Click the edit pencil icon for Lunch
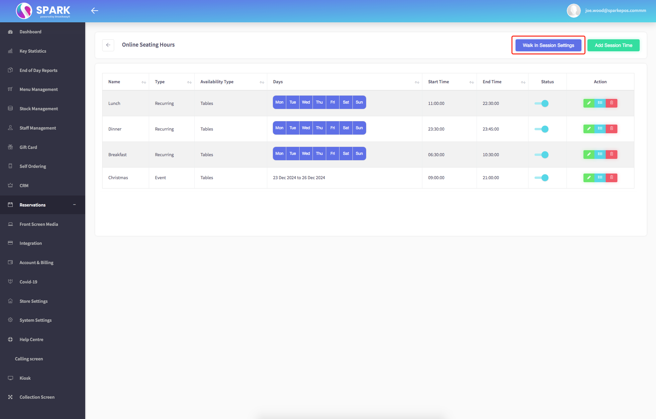 pyautogui.click(x=589, y=103)
